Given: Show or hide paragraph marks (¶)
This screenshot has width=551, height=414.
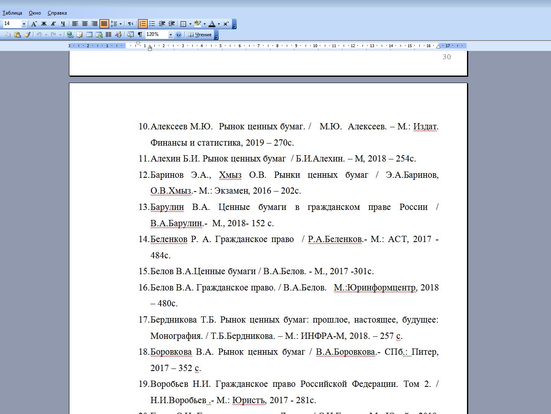Looking at the screenshot, I should tap(140, 35).
